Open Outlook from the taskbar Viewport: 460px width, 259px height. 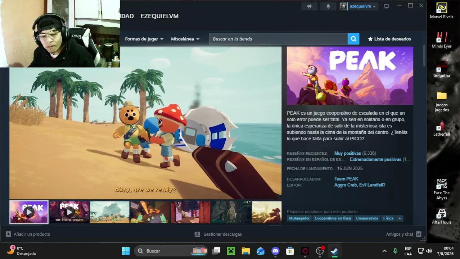click(261, 251)
